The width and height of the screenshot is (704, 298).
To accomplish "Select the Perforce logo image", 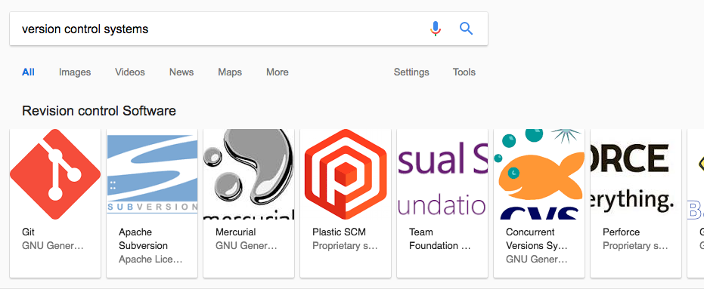I will [x=636, y=174].
